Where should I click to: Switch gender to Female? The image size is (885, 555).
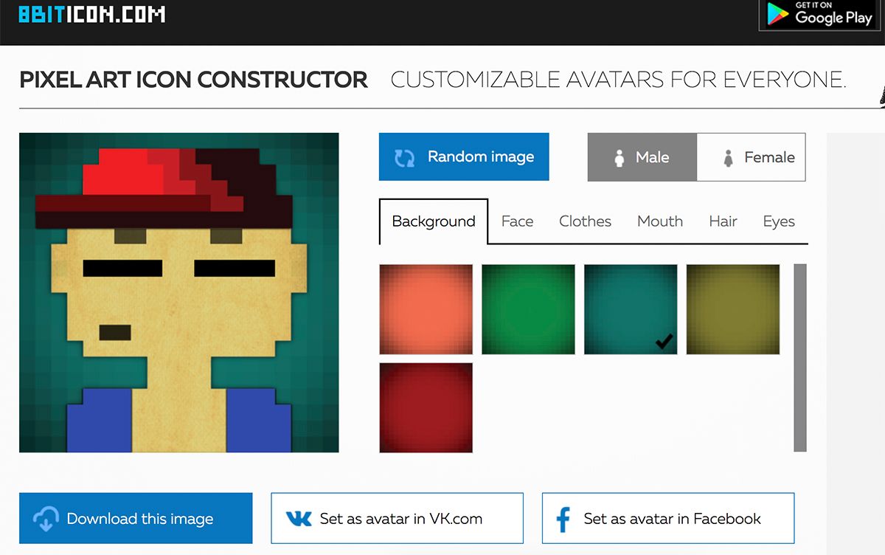click(x=751, y=157)
